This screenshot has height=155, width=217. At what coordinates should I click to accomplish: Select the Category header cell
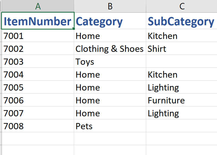coord(110,21)
